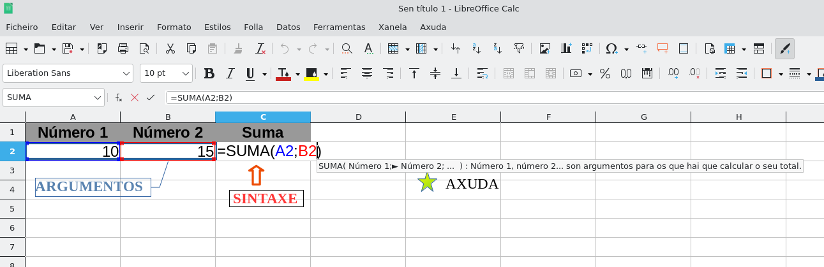Toggle Align right

tap(388, 73)
